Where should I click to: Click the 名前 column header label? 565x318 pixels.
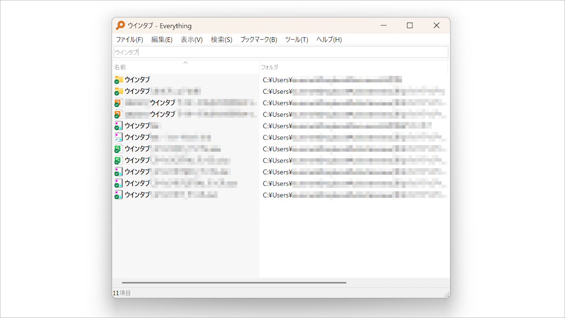120,67
